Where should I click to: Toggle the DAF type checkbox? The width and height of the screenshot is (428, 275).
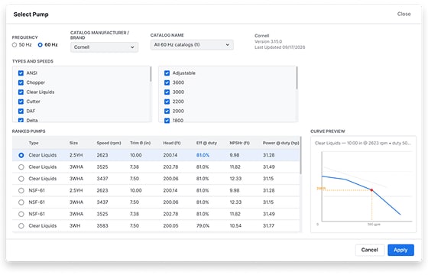click(x=21, y=111)
